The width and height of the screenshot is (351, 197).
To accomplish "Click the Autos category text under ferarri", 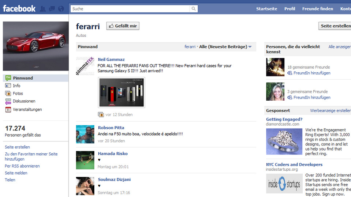I will click(81, 35).
